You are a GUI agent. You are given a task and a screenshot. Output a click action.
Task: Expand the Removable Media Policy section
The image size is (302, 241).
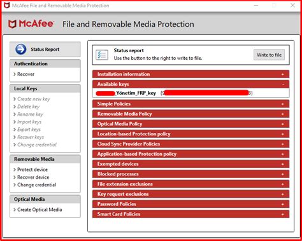191,114
